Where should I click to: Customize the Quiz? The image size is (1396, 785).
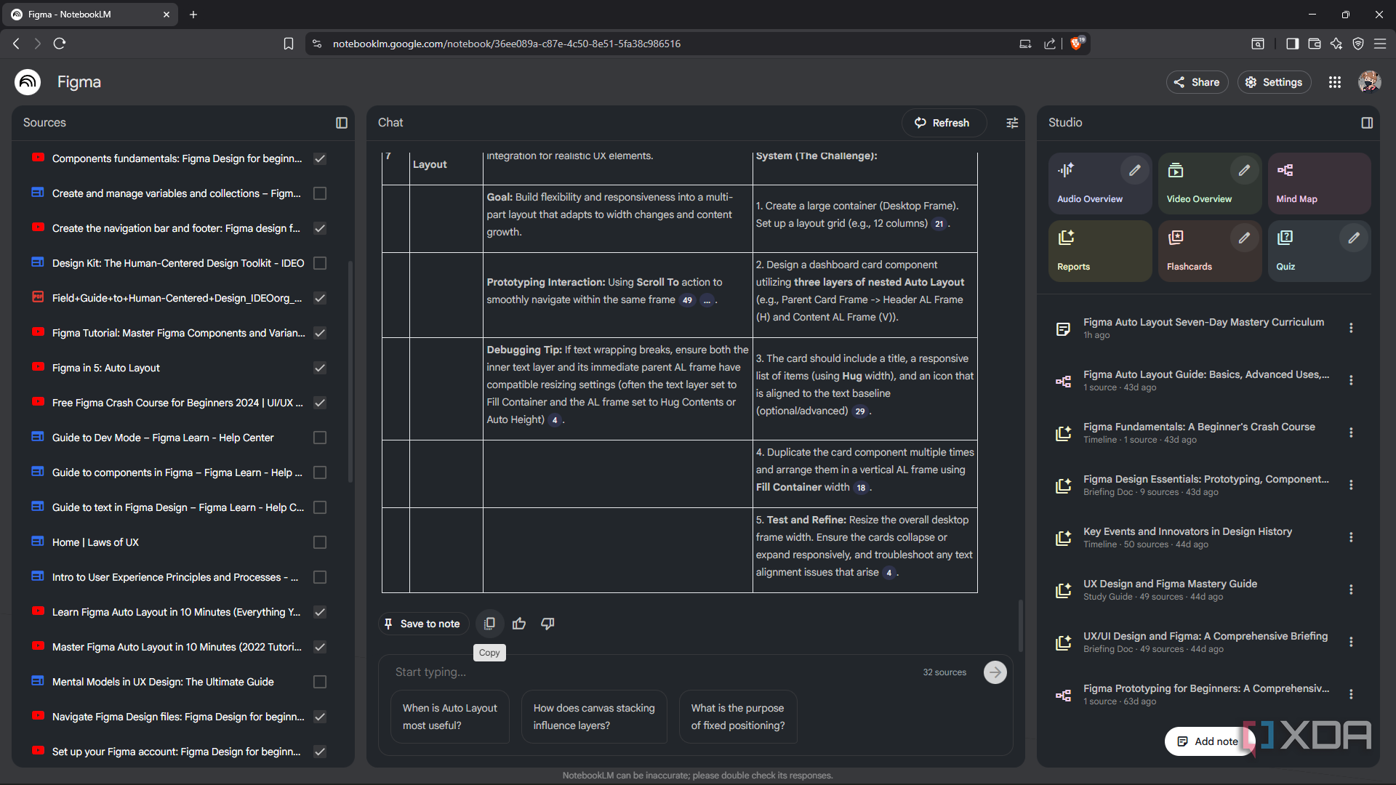point(1354,238)
